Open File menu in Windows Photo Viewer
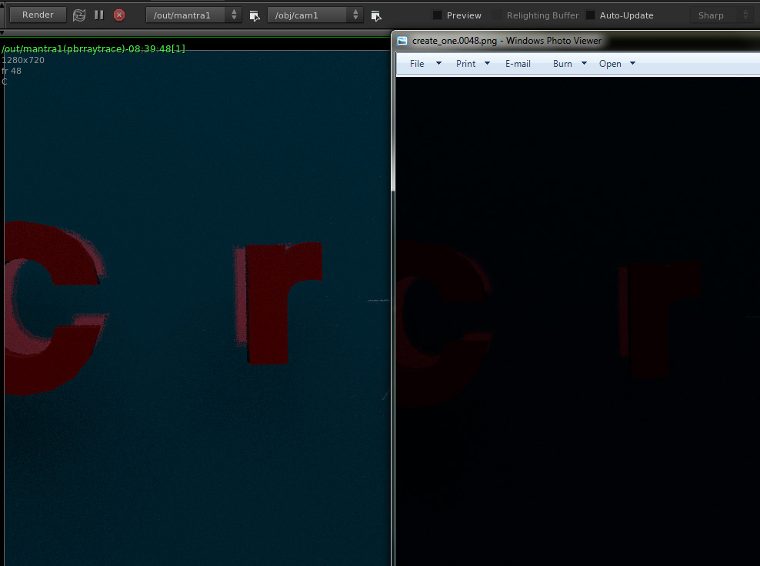 [425, 64]
